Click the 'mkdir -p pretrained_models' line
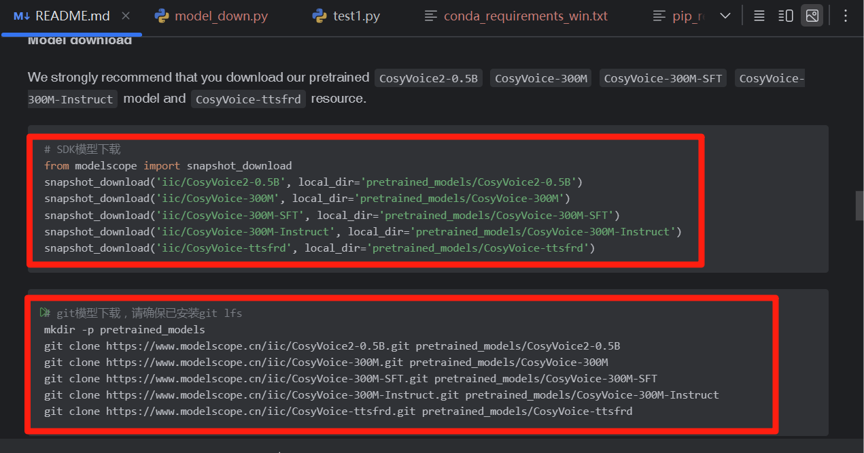 click(124, 329)
